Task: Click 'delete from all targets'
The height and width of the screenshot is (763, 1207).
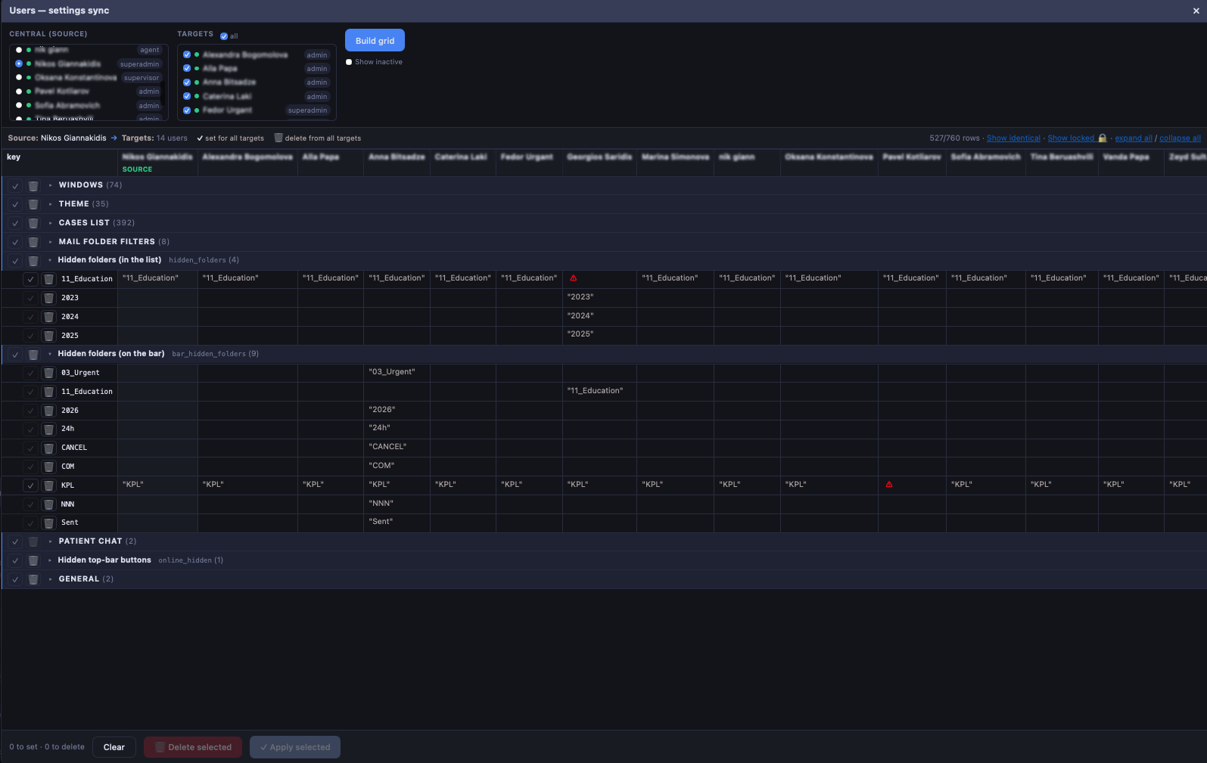Action: 318,138
